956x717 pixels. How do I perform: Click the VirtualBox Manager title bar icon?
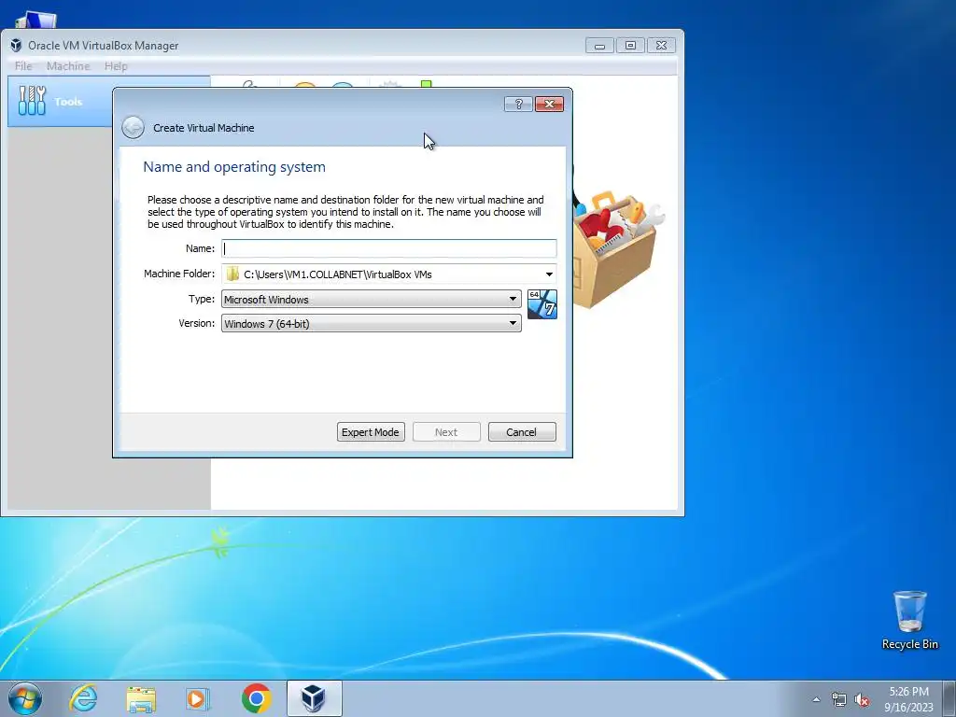16,45
